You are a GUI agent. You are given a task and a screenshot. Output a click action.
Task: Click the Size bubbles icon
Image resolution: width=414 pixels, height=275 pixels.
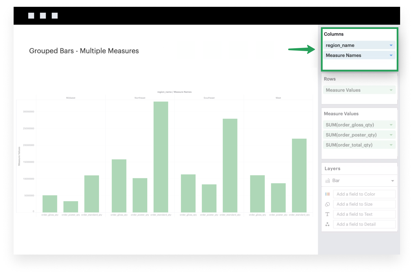point(327,204)
